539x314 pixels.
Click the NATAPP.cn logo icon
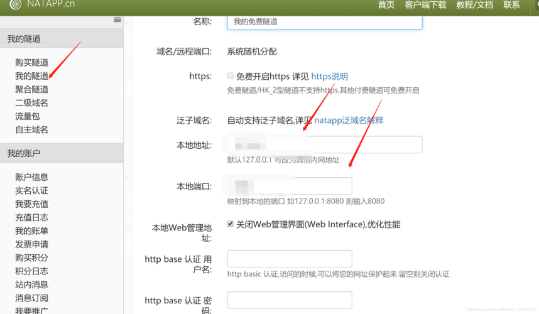point(15,4)
